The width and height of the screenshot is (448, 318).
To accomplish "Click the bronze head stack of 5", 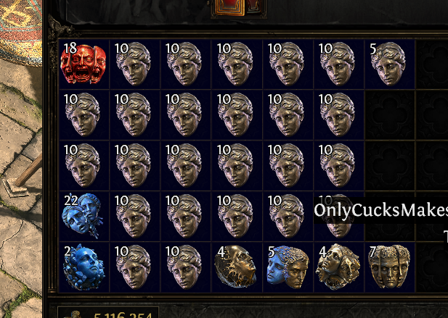I will [389, 64].
